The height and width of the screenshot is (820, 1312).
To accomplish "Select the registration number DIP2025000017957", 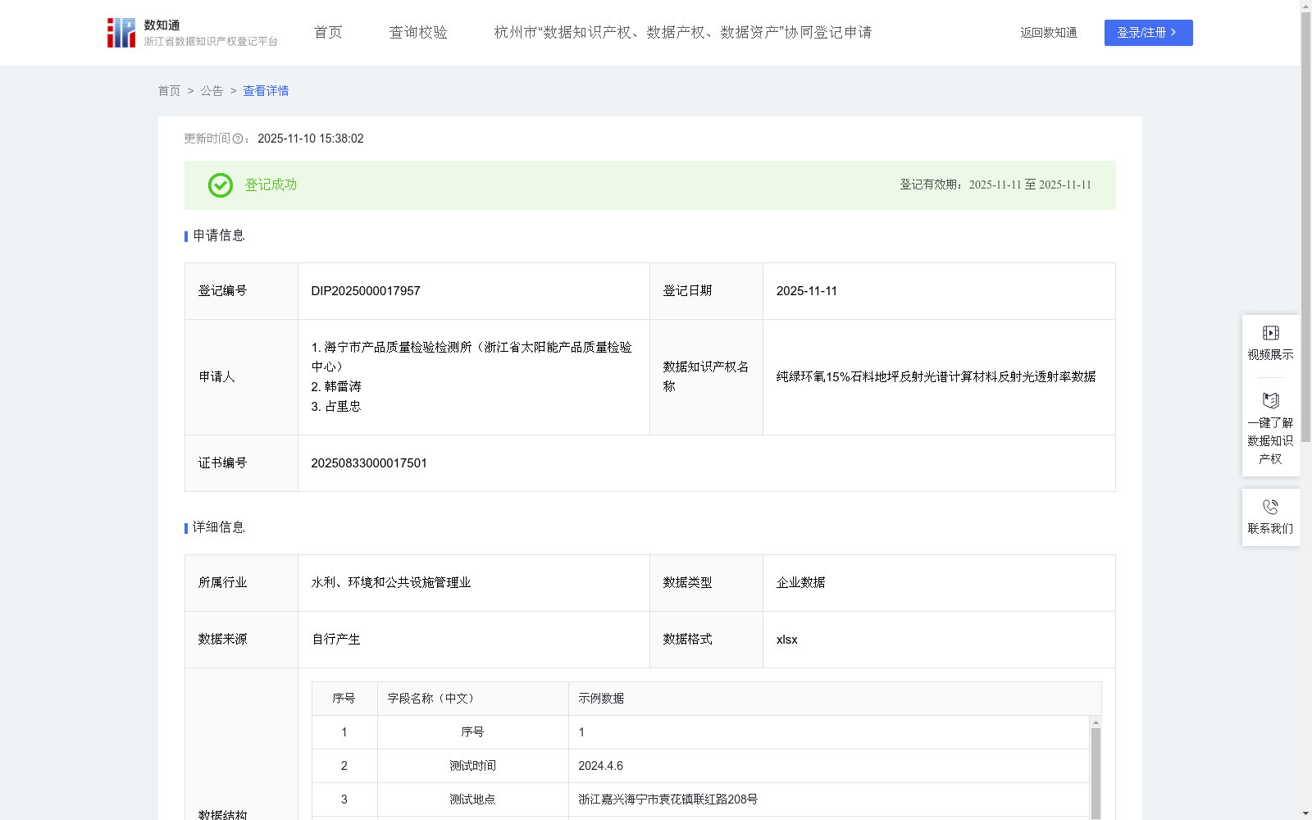I will pyautogui.click(x=366, y=291).
